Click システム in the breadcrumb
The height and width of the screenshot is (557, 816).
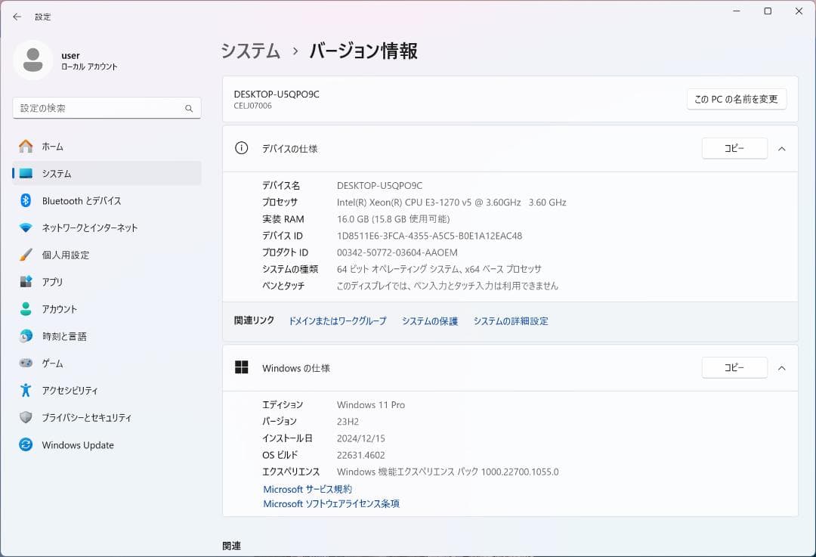point(250,50)
